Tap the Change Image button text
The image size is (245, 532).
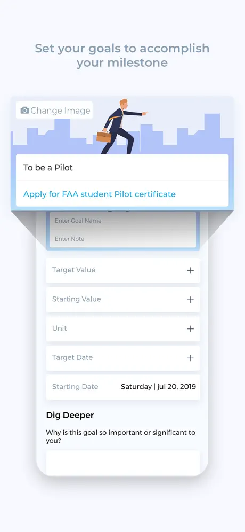coord(61,111)
